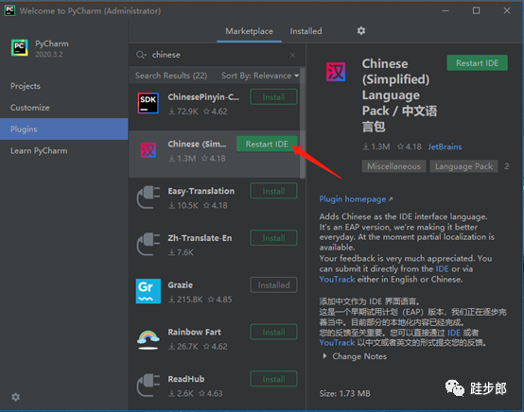Click Grazie's 215.8K download count
Screen dimensions: 524x412
185,300
